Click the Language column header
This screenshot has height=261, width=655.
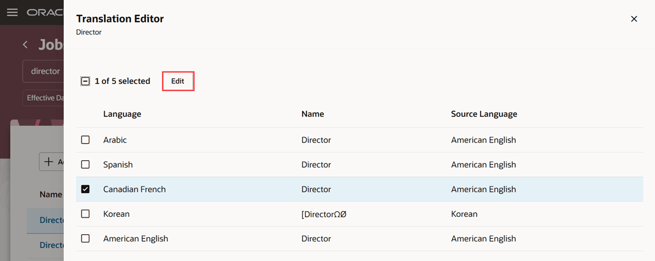tap(123, 114)
